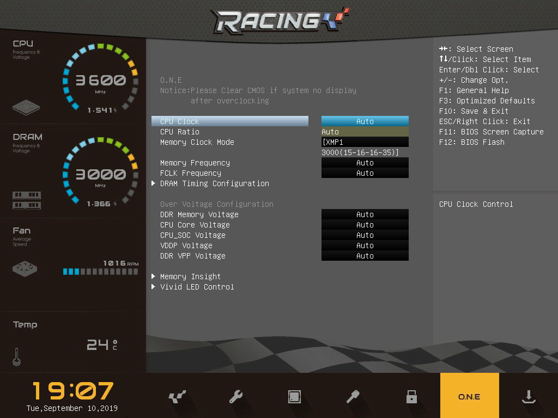This screenshot has height=418, width=558.
Task: Open the Advanced tab wrench icon
Action: click(x=235, y=397)
